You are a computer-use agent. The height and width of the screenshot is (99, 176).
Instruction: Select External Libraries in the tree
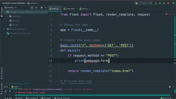tap(16, 29)
